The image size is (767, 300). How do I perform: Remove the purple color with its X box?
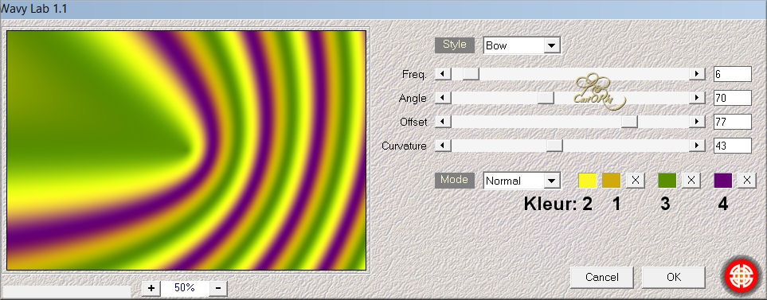tap(747, 181)
